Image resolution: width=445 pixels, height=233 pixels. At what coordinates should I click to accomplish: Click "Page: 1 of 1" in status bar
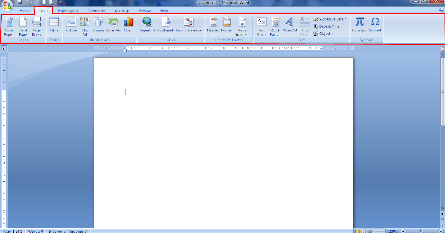(12, 231)
